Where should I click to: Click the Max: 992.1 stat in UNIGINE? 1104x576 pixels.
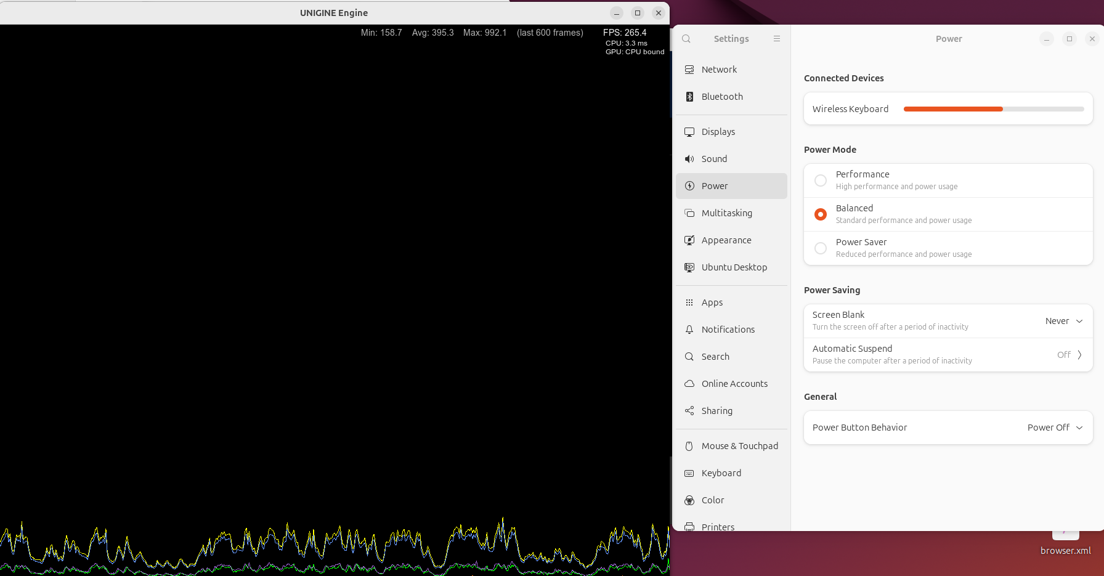tap(485, 33)
